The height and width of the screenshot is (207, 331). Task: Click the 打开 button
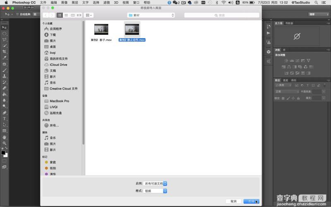[x=251, y=201]
